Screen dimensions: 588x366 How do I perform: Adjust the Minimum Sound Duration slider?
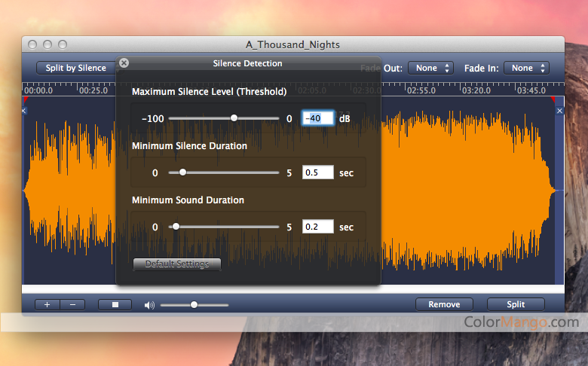(176, 227)
